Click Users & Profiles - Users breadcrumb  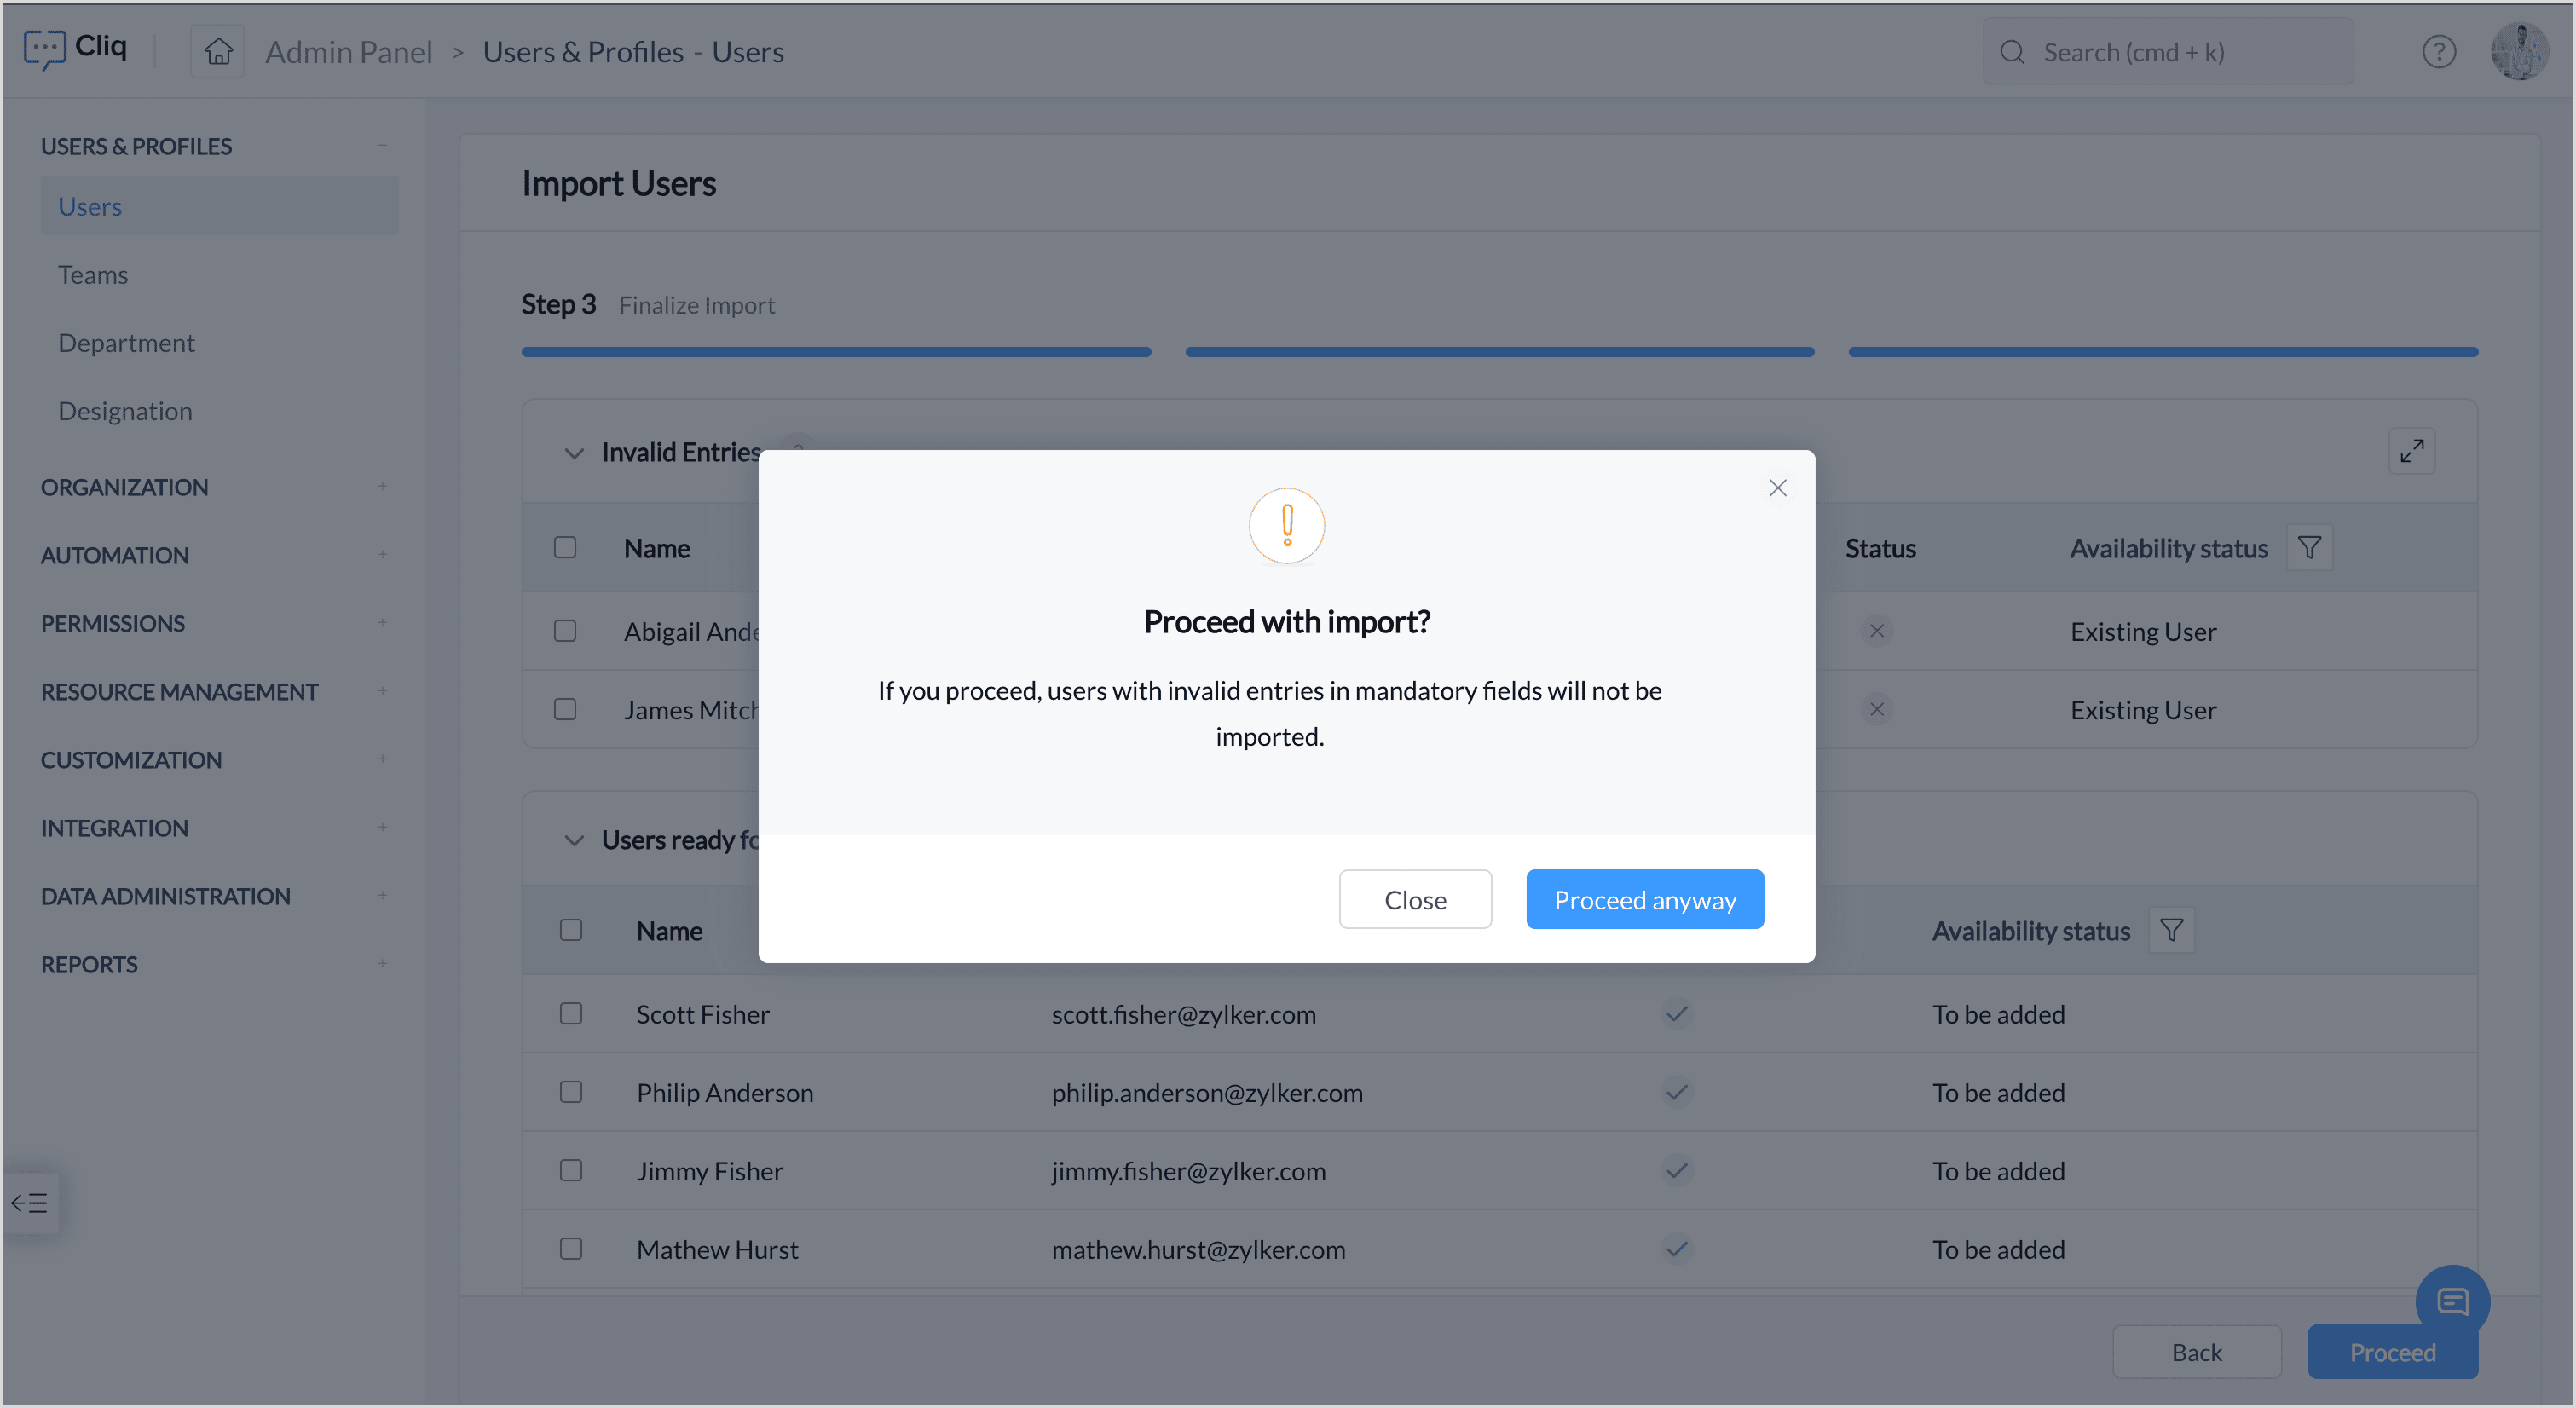click(633, 52)
